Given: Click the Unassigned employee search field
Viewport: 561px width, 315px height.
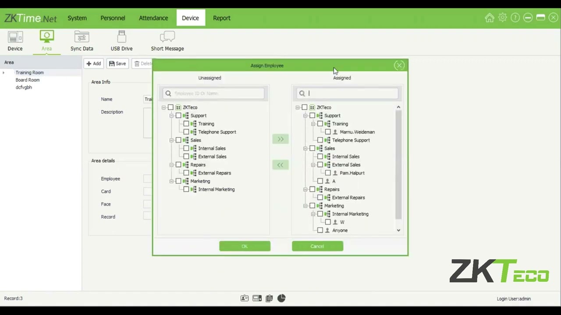Looking at the screenshot, I should pyautogui.click(x=213, y=93).
